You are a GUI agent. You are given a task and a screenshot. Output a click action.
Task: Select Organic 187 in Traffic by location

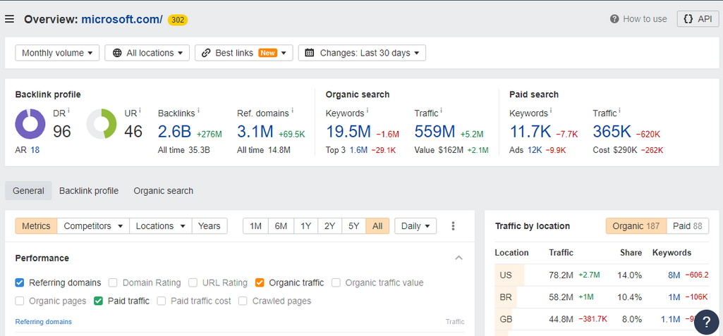(x=636, y=226)
